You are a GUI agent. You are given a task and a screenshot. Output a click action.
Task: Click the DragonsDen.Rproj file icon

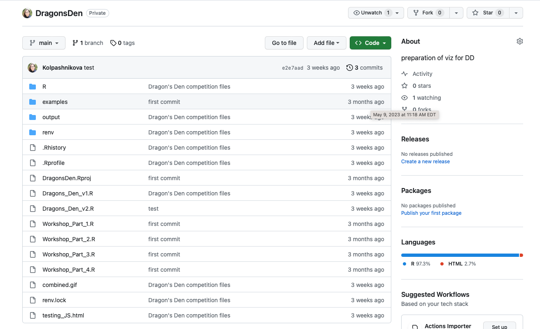[x=33, y=178]
